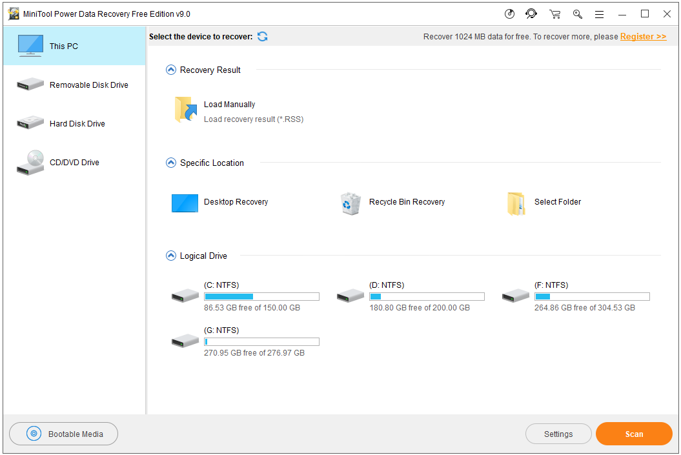Image resolution: width=681 pixels, height=455 pixels.
Task: Click the text '264.86 GB free of 304.53 GB'
Action: click(585, 308)
